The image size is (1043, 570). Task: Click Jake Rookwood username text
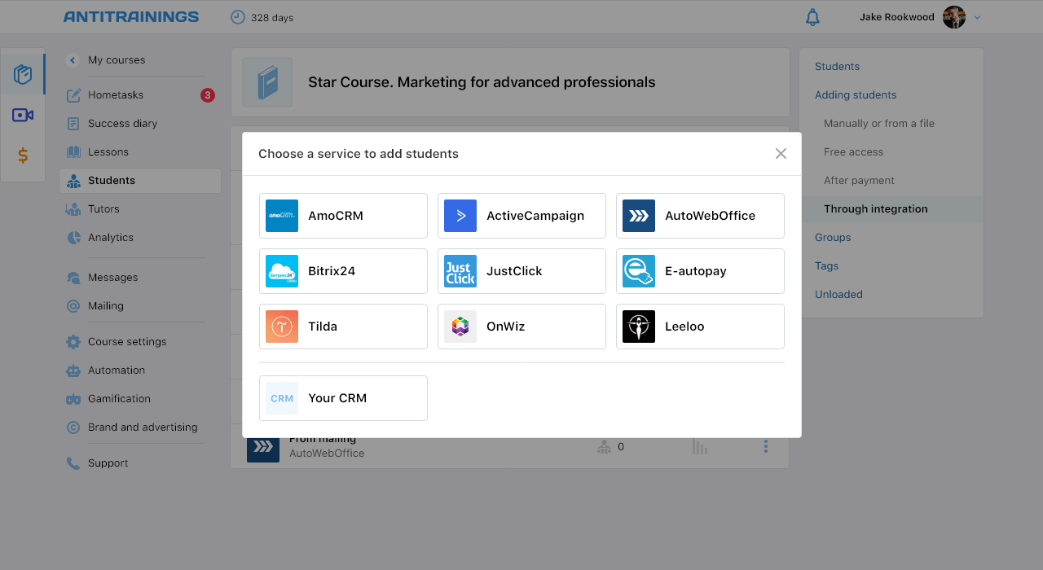(x=897, y=17)
